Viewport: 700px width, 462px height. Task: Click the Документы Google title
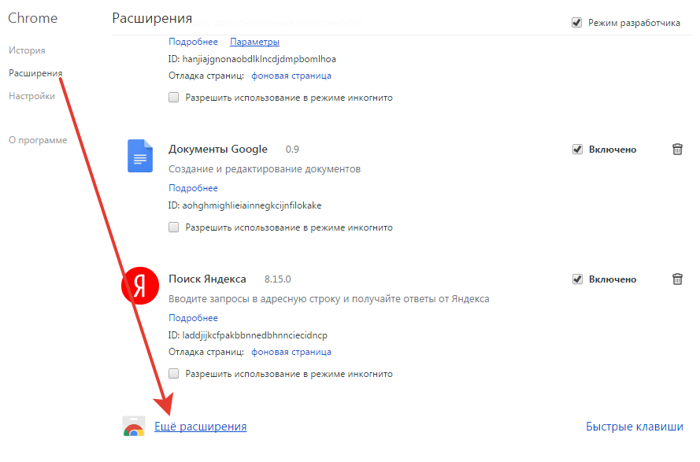(218, 149)
